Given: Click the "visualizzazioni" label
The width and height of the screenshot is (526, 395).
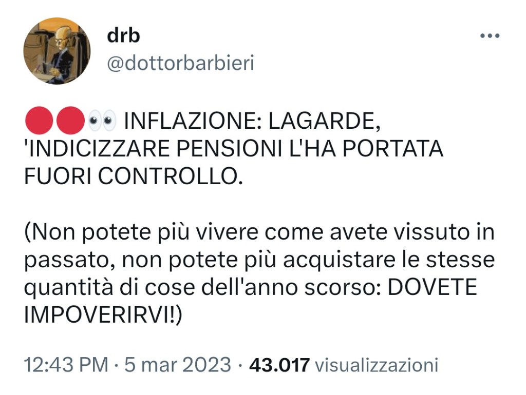Looking at the screenshot, I should (377, 365).
